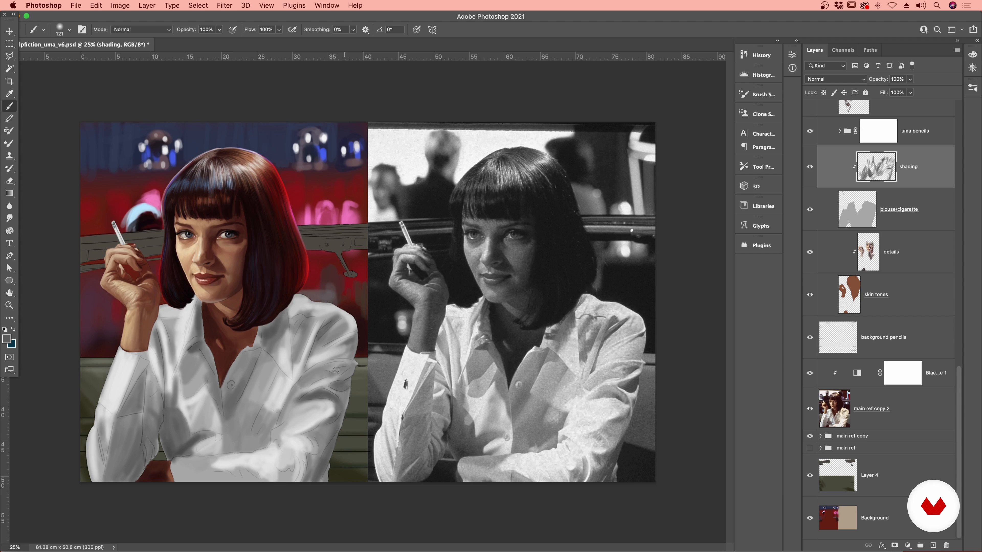
Task: Open the brush Opacity slider dropdown
Action: 219,30
